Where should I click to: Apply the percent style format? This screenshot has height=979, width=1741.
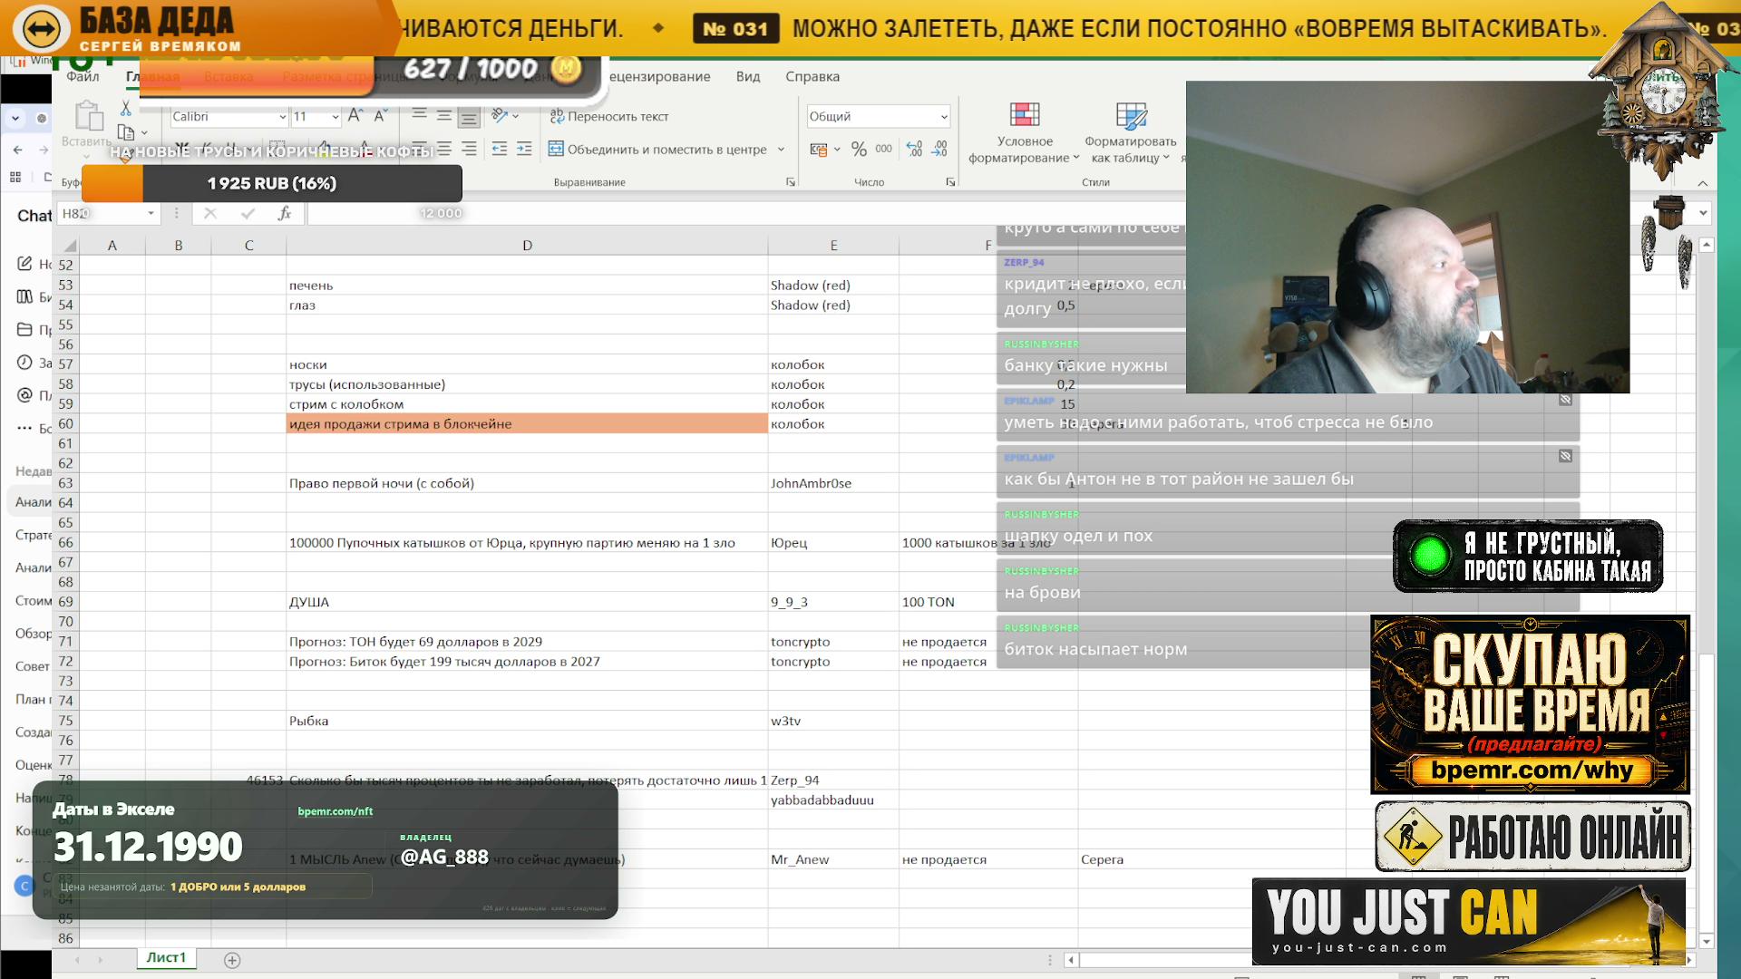coord(859,149)
